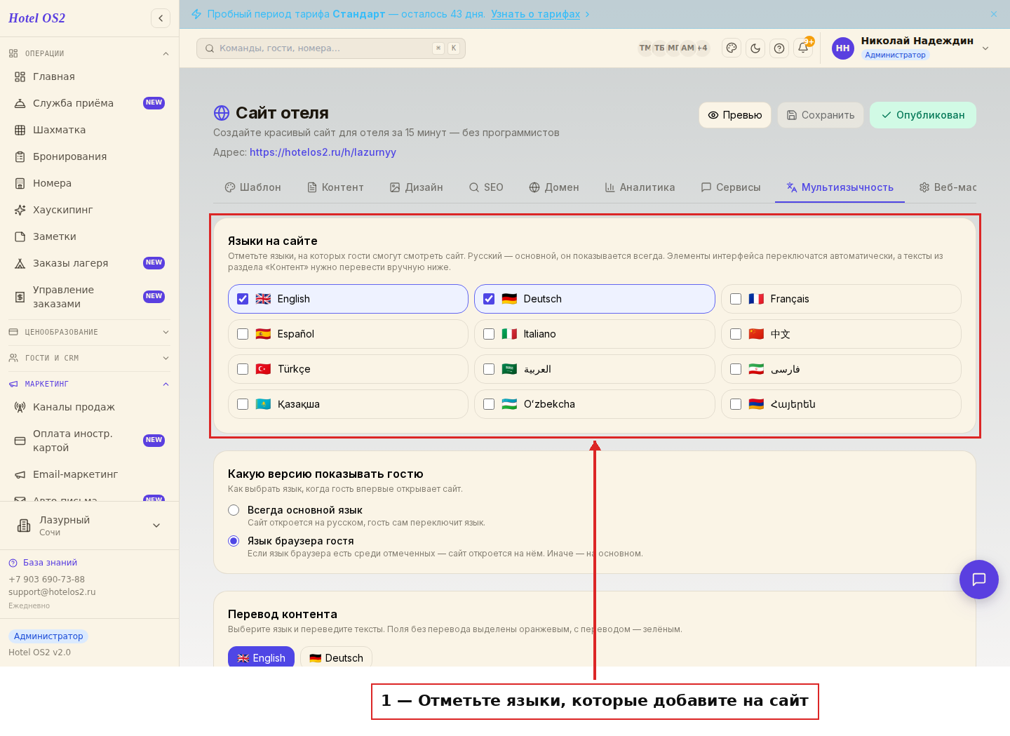Open the user account menu chevron

point(985,48)
